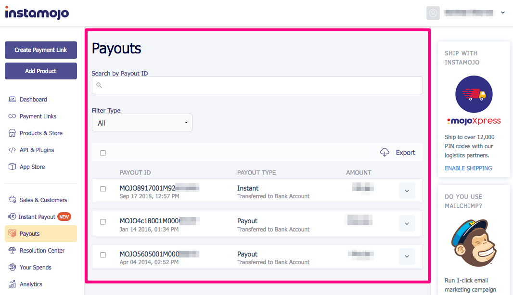Select Payouts label in the sidebar
This screenshot has width=513, height=295.
click(x=29, y=234)
